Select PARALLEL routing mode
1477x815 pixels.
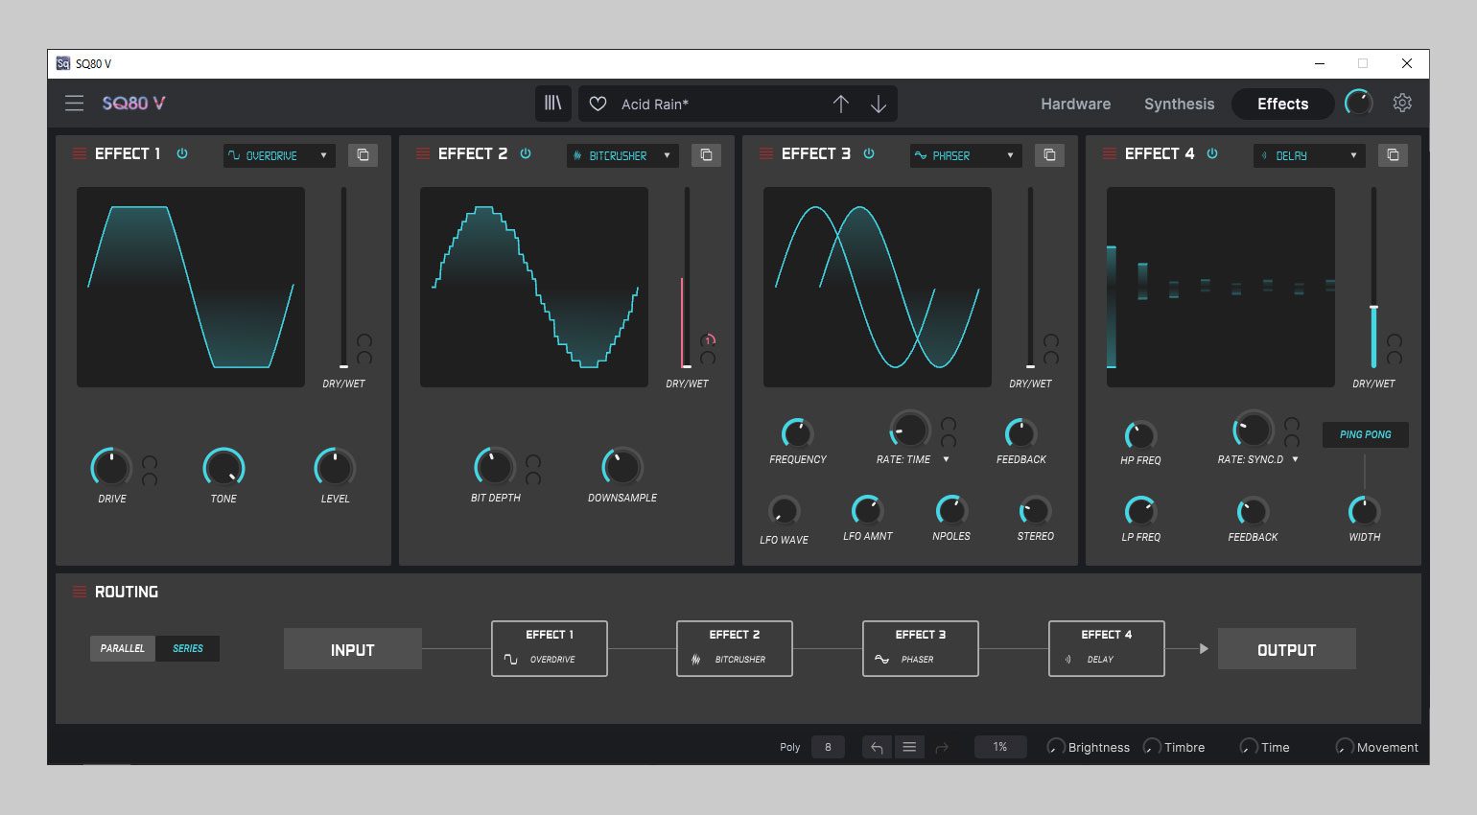click(122, 648)
